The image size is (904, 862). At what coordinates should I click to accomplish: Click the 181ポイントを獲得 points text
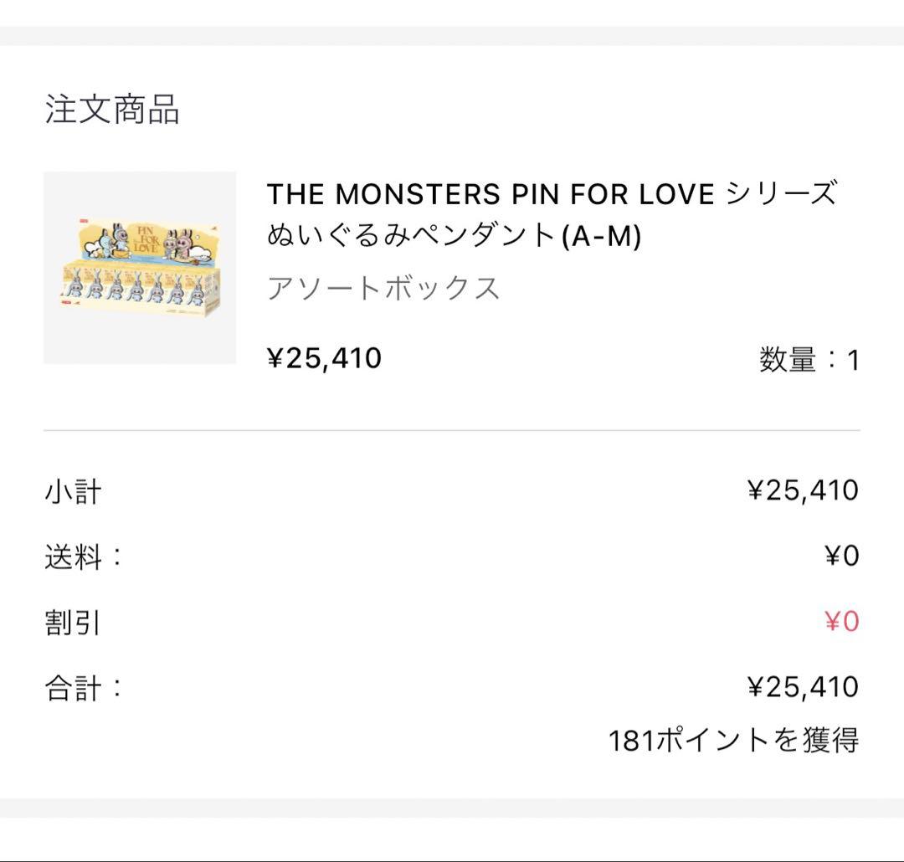733,741
